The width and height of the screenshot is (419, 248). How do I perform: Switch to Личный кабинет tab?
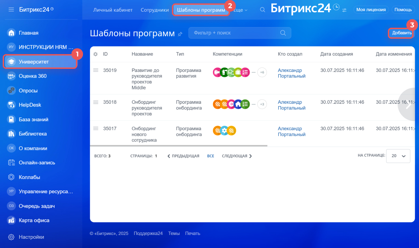[113, 10]
